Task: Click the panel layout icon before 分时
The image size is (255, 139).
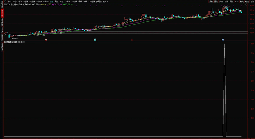Action: click(5, 2)
